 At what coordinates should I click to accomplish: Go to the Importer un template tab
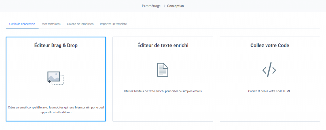coord(113,24)
